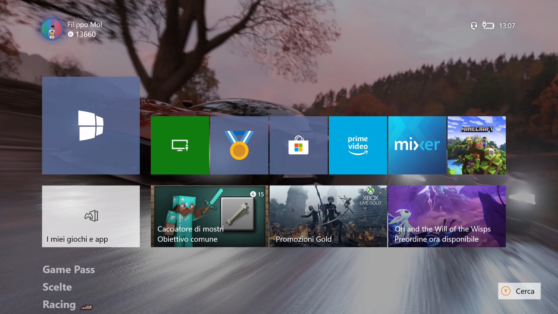Open the Microsoft Store bag tile

pyautogui.click(x=298, y=145)
